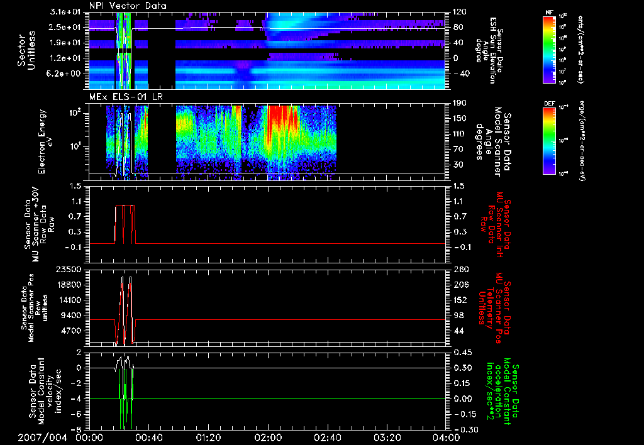Click the DEF color bar scale
Image resolution: width=644 pixels, height=445 pixels.
pos(550,141)
